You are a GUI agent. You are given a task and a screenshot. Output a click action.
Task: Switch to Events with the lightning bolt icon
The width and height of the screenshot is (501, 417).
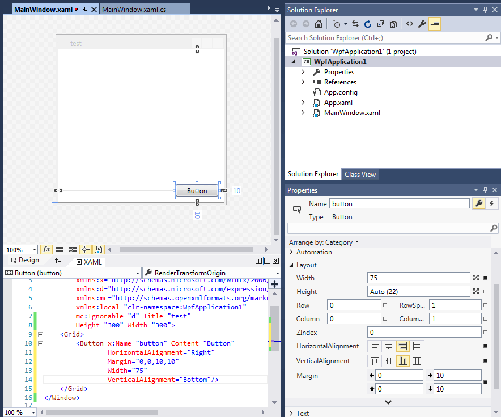[x=491, y=203]
